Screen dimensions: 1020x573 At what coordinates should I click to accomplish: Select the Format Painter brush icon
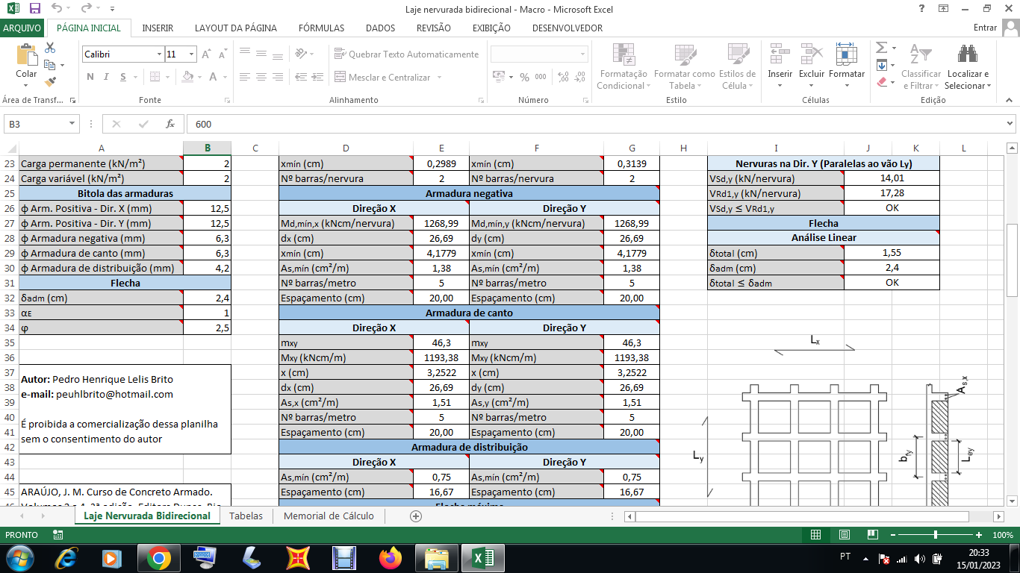(50, 82)
